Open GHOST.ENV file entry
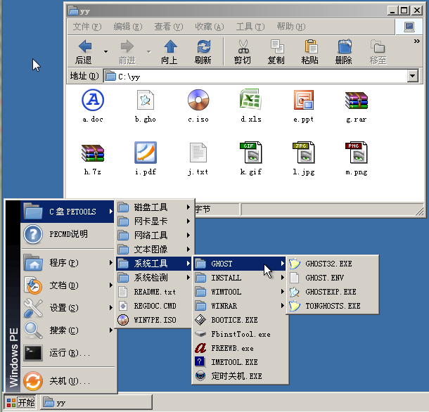 [x=333, y=278]
